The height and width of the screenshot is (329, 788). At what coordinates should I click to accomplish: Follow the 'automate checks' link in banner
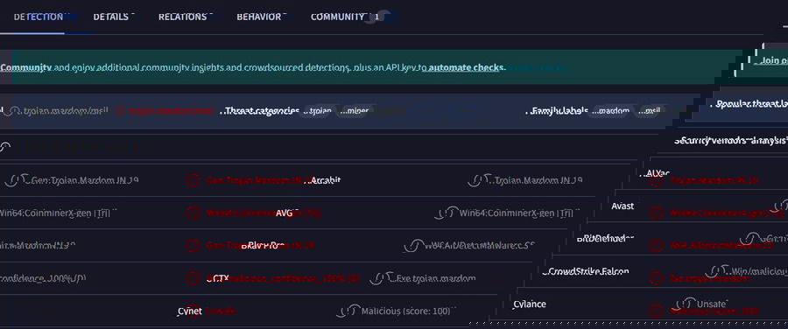pos(467,67)
